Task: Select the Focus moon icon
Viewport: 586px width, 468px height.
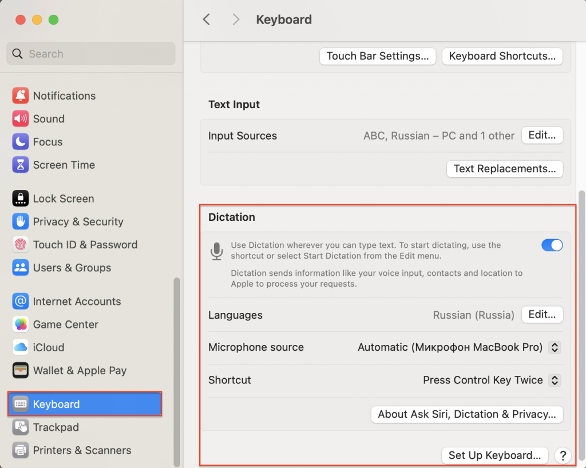Action: pyautogui.click(x=21, y=142)
